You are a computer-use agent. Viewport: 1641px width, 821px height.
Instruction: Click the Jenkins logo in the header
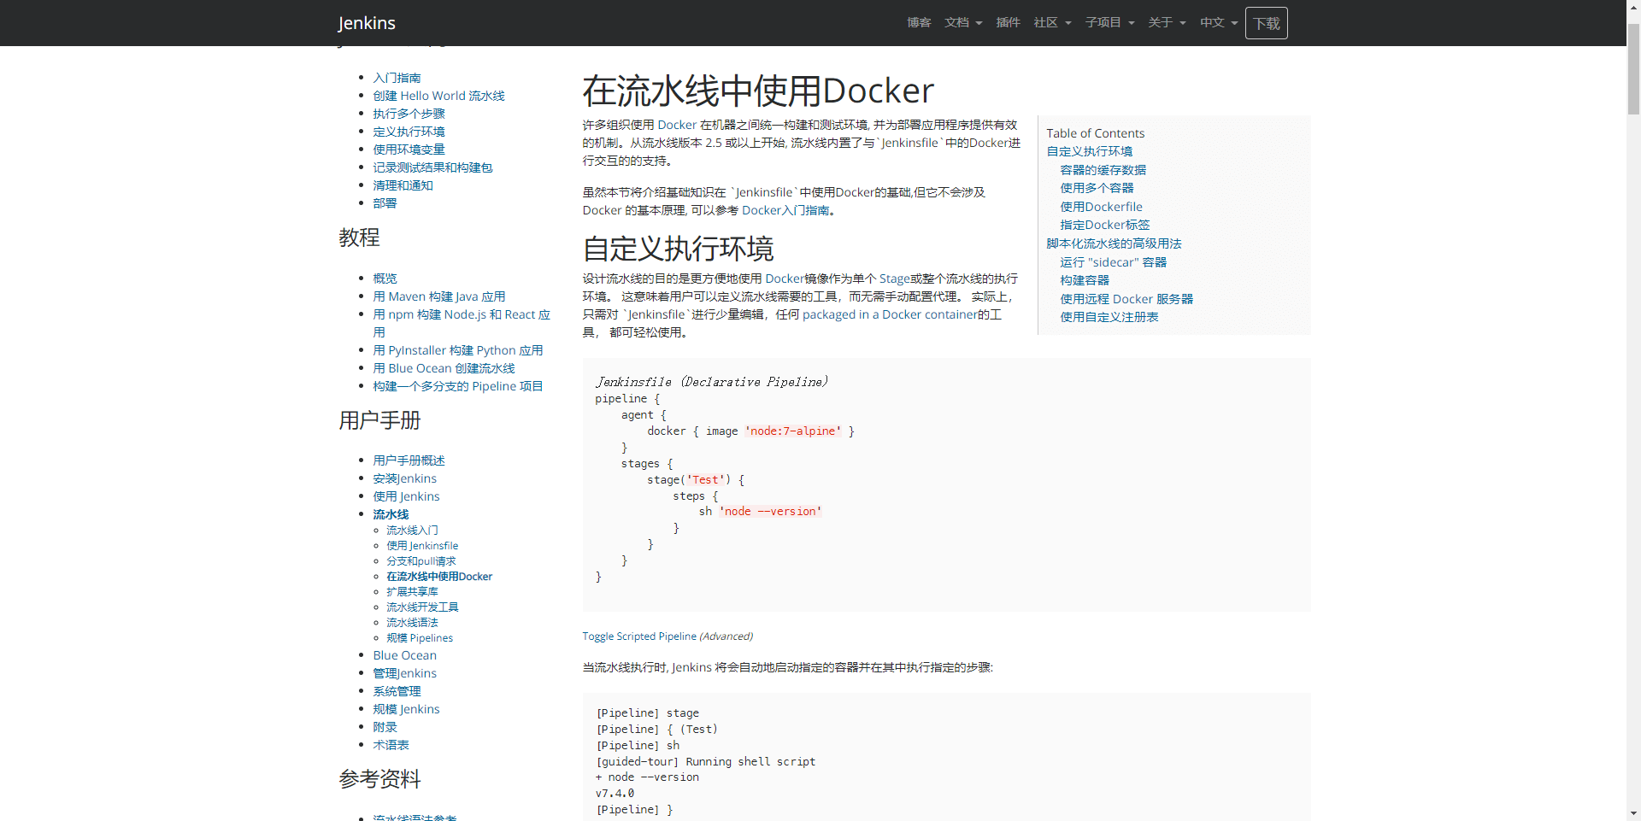367,23
